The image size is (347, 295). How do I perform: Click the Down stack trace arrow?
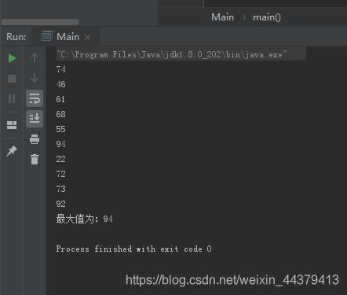coord(35,78)
